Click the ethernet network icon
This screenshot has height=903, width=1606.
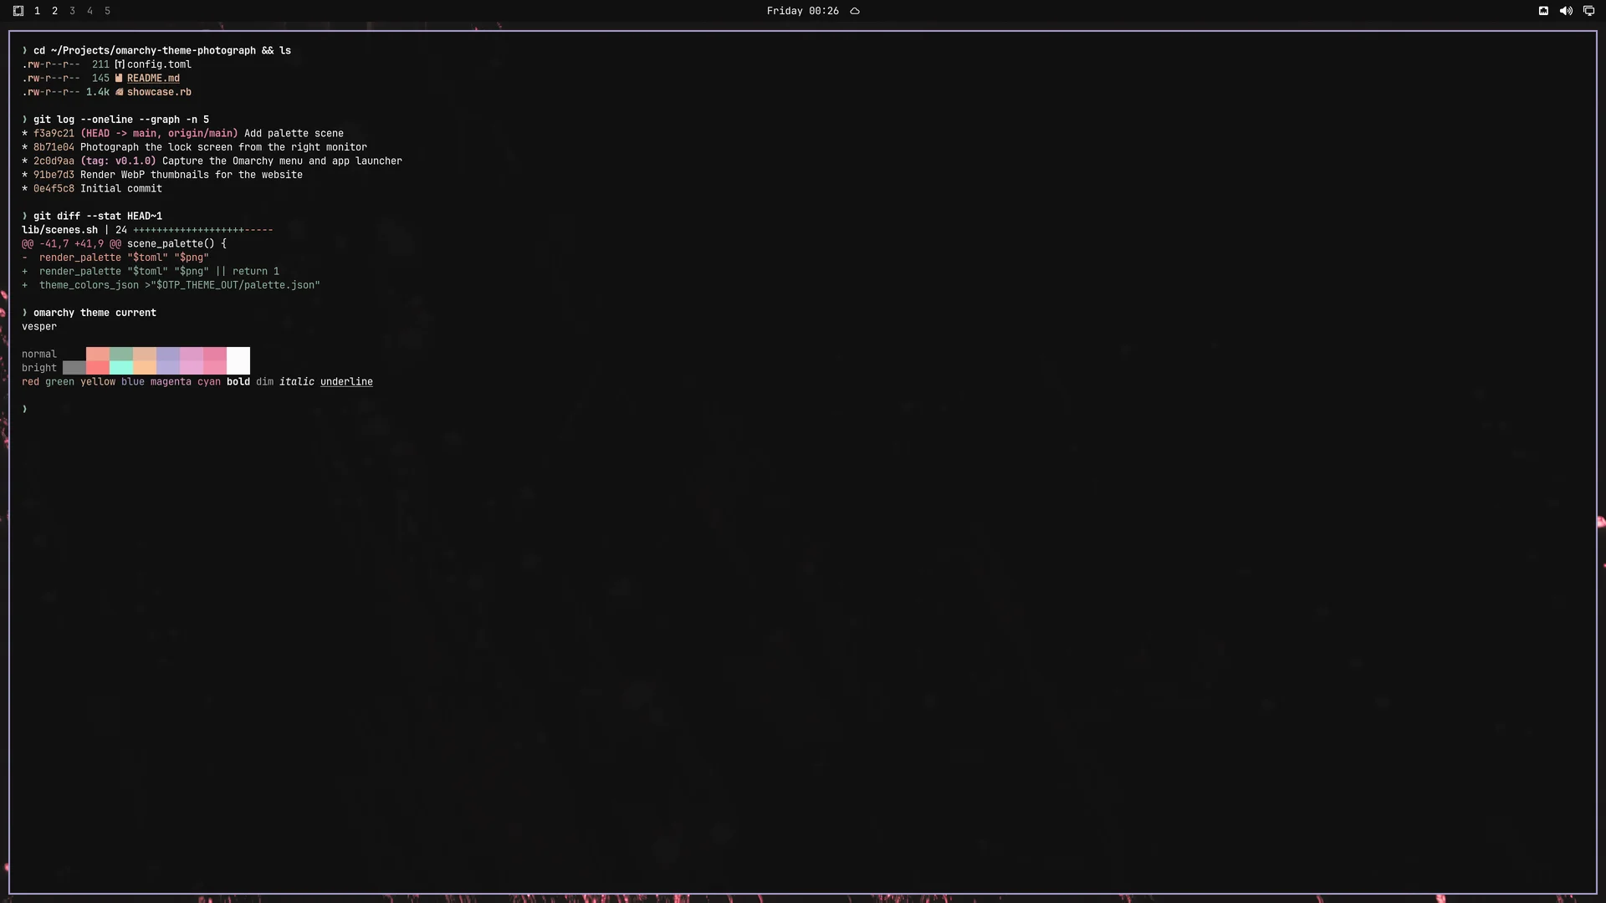tap(1543, 11)
